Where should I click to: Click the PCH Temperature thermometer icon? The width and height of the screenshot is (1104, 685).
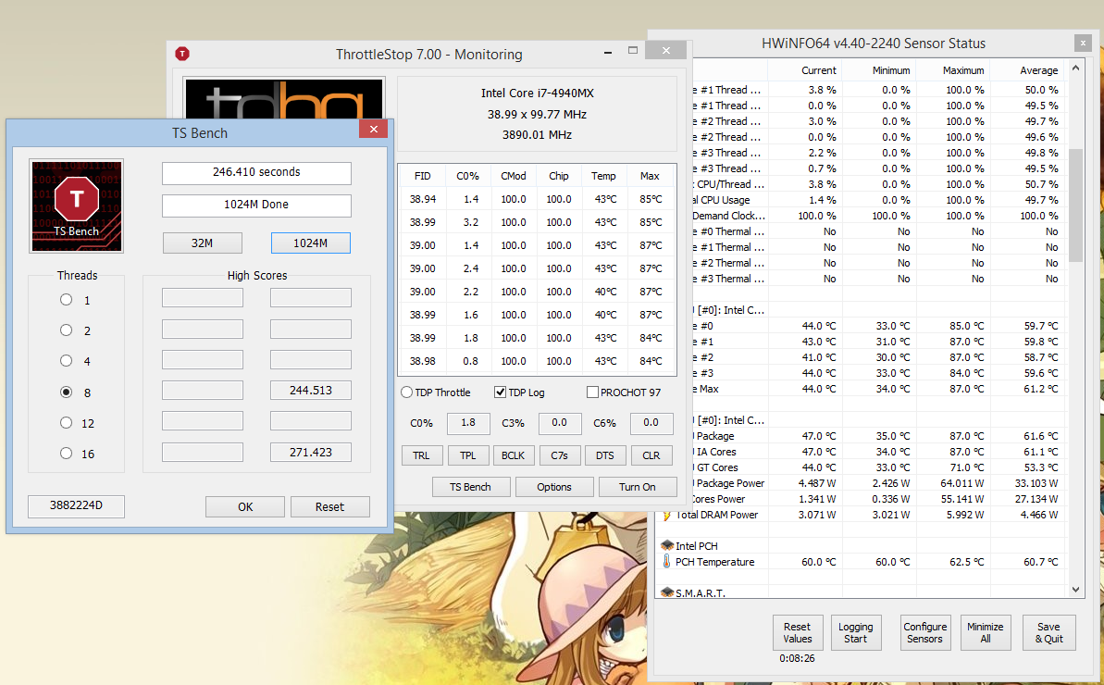click(667, 561)
